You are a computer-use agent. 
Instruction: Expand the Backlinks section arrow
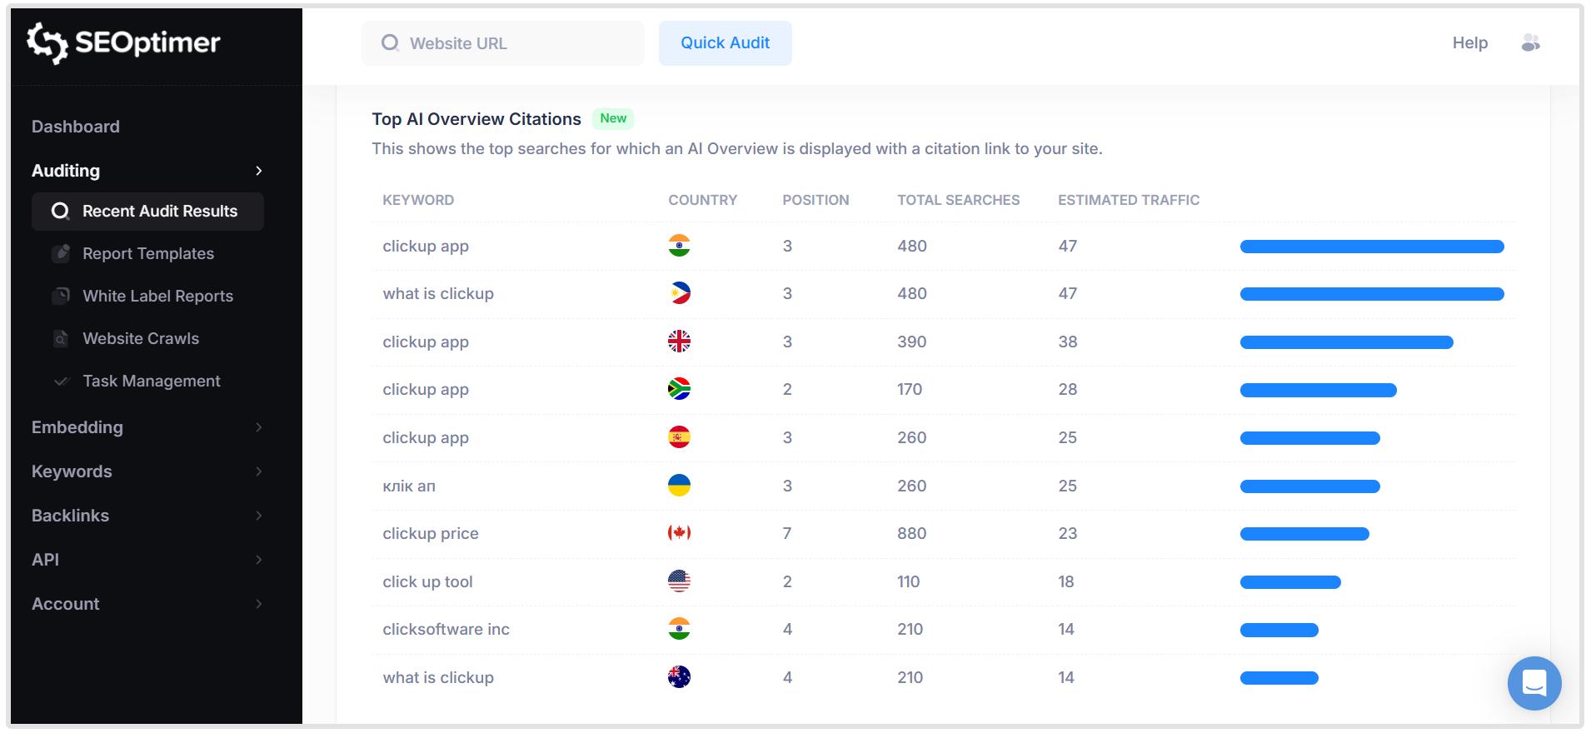(x=259, y=516)
